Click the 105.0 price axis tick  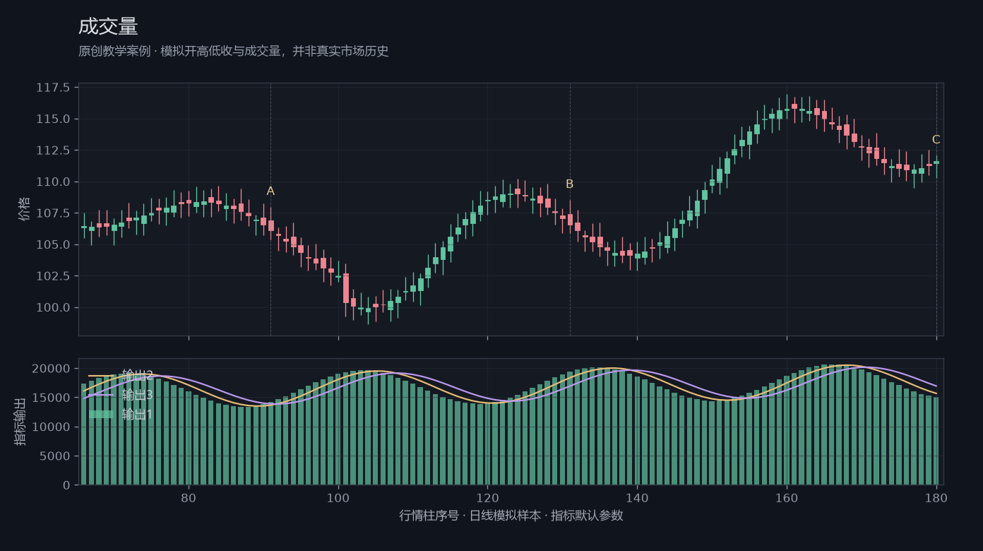click(x=53, y=244)
